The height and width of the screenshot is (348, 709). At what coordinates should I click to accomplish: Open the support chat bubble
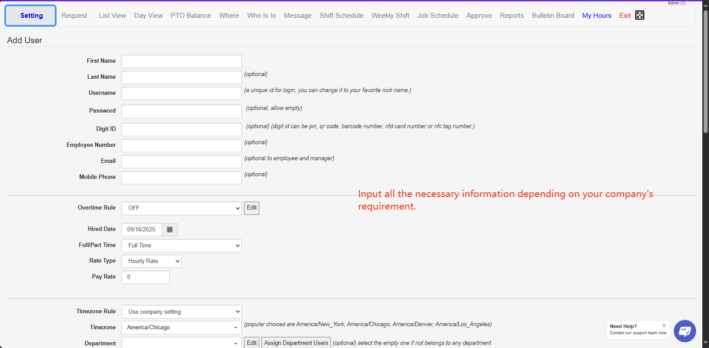coord(685,331)
